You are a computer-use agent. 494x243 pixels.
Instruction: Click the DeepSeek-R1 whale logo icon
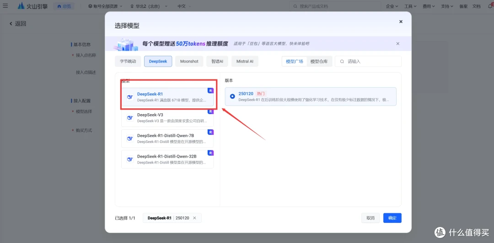click(x=130, y=97)
